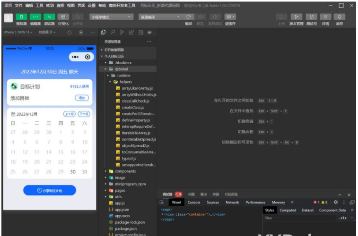The image size is (358, 236).
Task: Open the Tools menu
Action: (40, 6)
